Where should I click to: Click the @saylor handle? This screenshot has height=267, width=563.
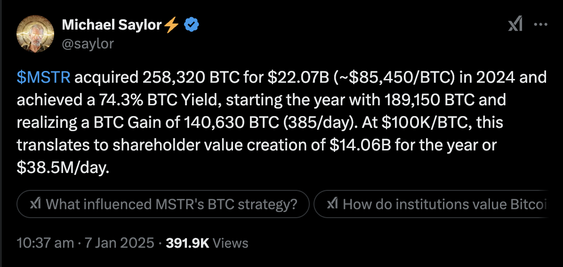pyautogui.click(x=88, y=43)
